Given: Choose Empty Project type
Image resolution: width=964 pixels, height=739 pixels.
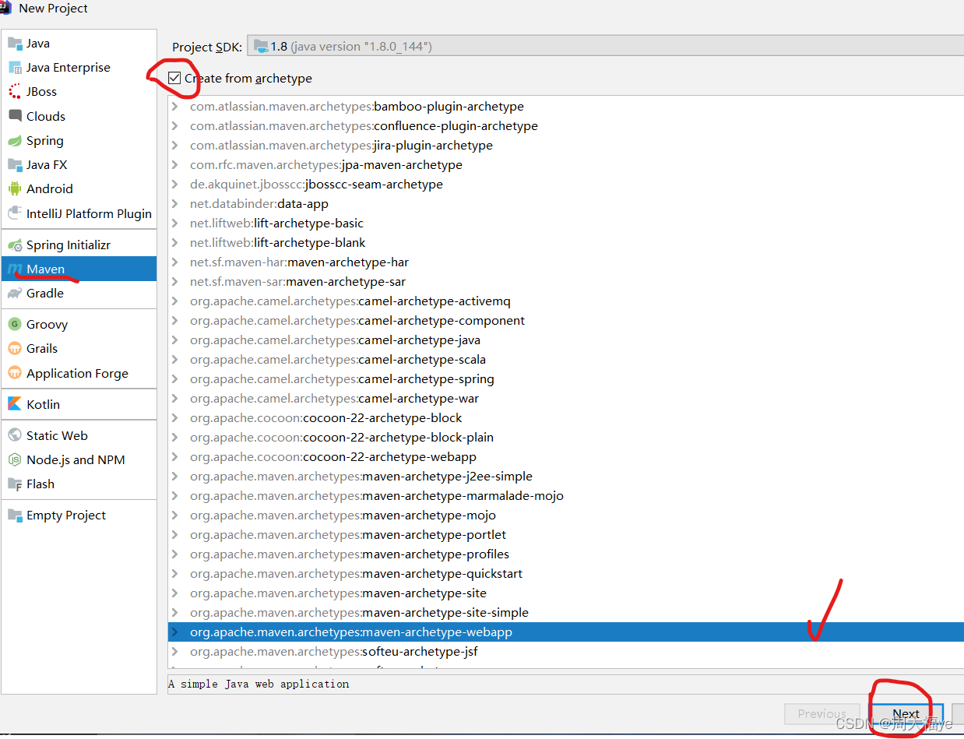Looking at the screenshot, I should coord(79,516).
